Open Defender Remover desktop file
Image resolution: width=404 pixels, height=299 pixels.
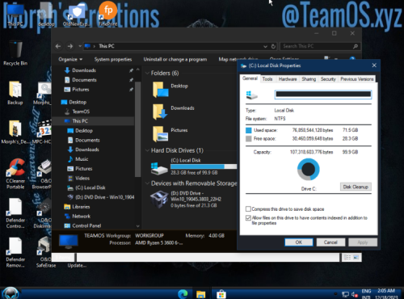tap(15, 253)
